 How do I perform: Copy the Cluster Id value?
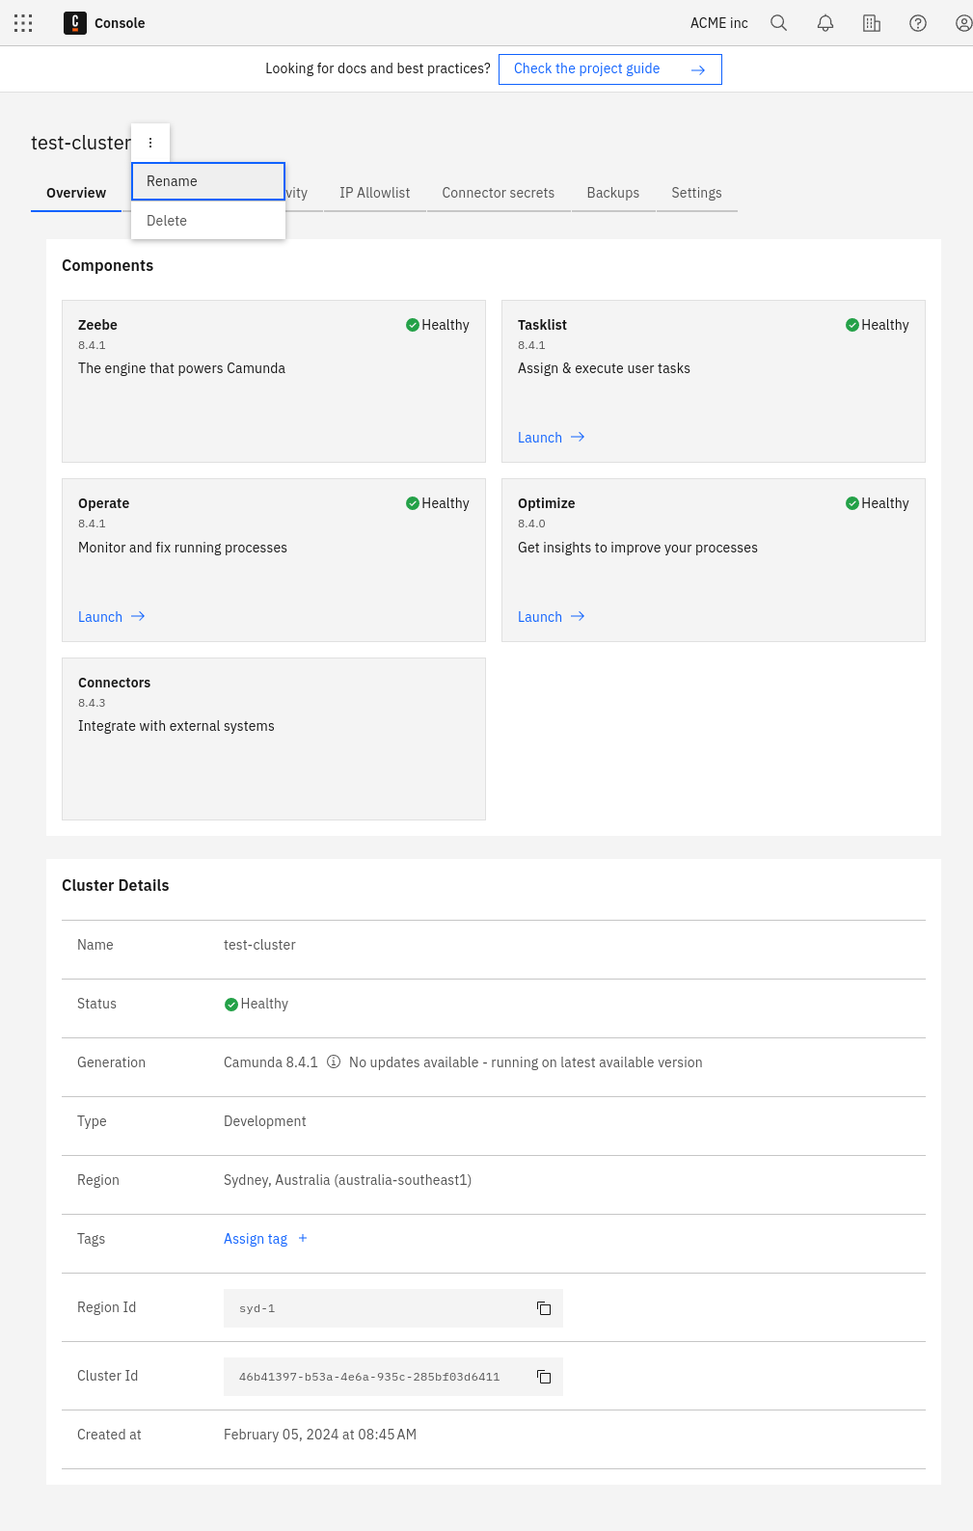click(x=544, y=1377)
